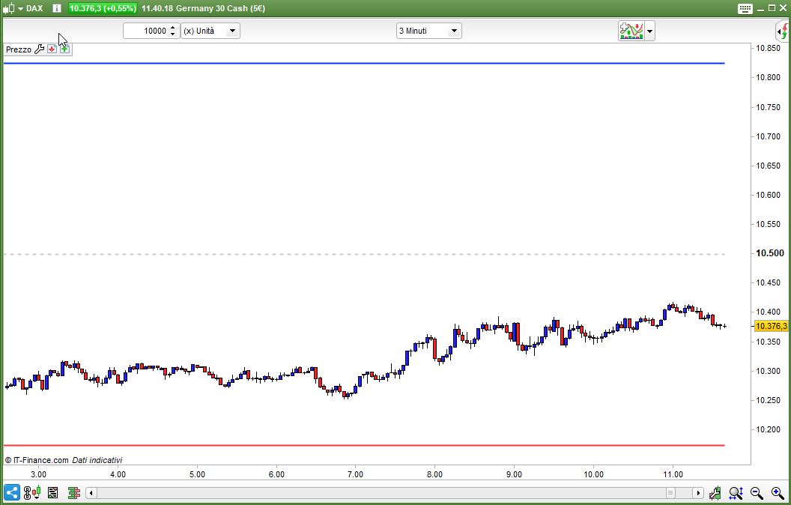Screen dimensions: 791x505
Task: Click the 'Germany 30 Cash (5€)' title text
Action: (x=220, y=8)
